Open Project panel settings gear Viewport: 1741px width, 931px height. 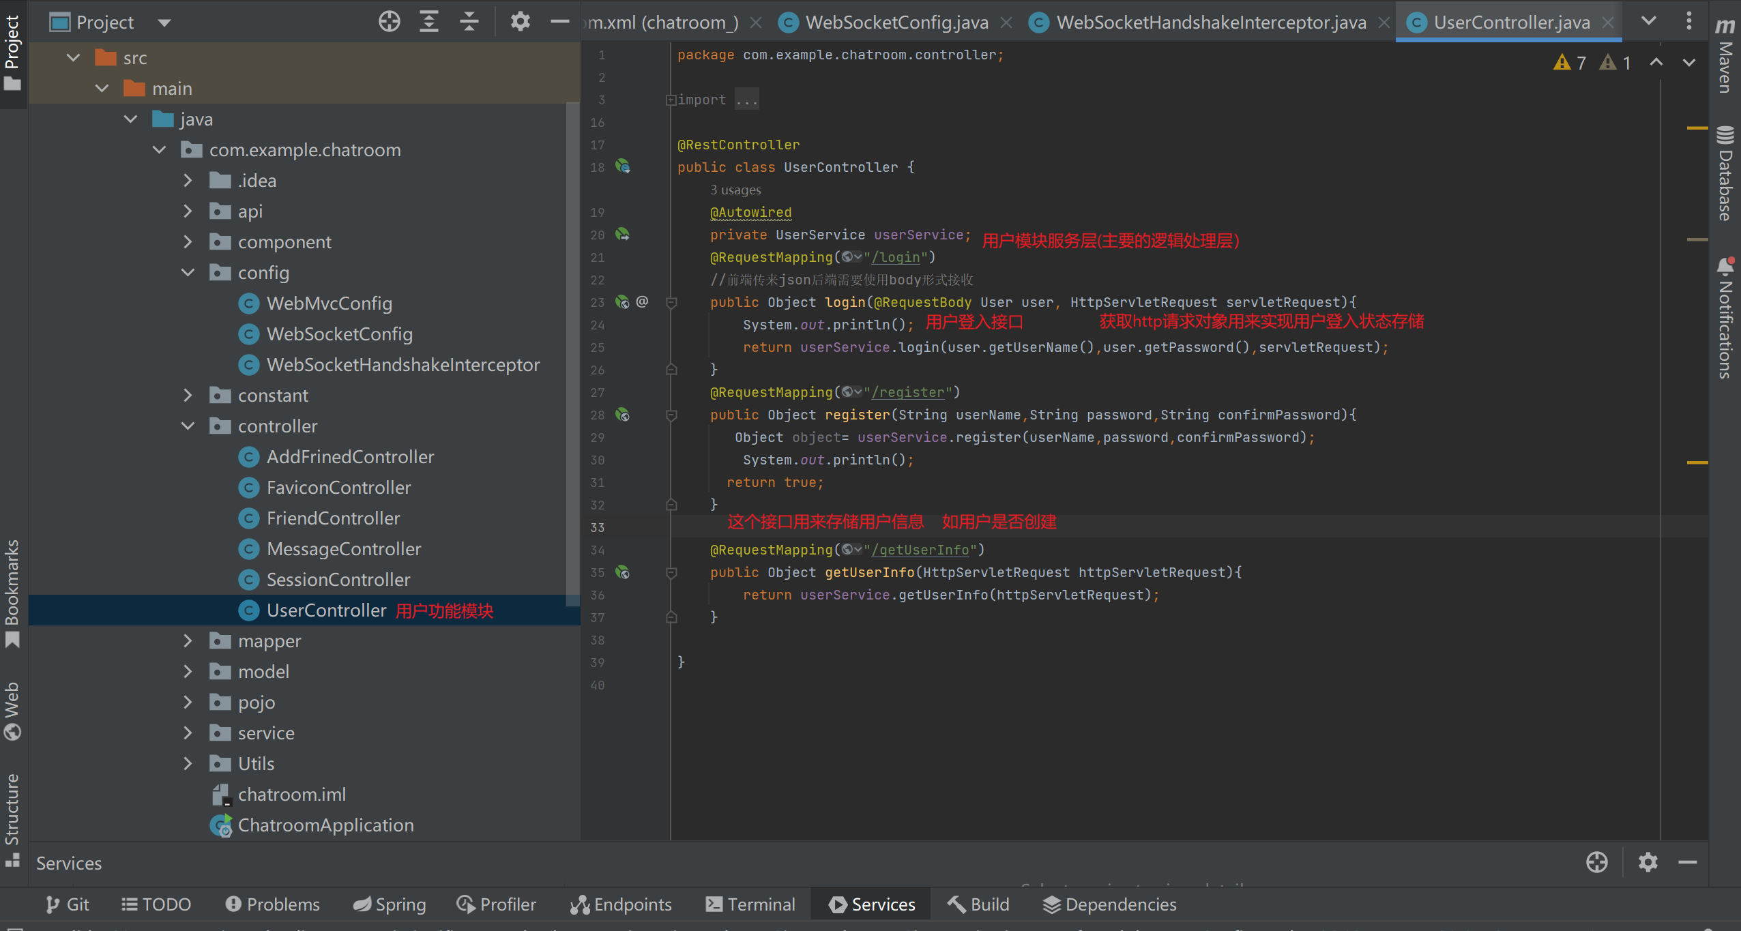tap(520, 22)
